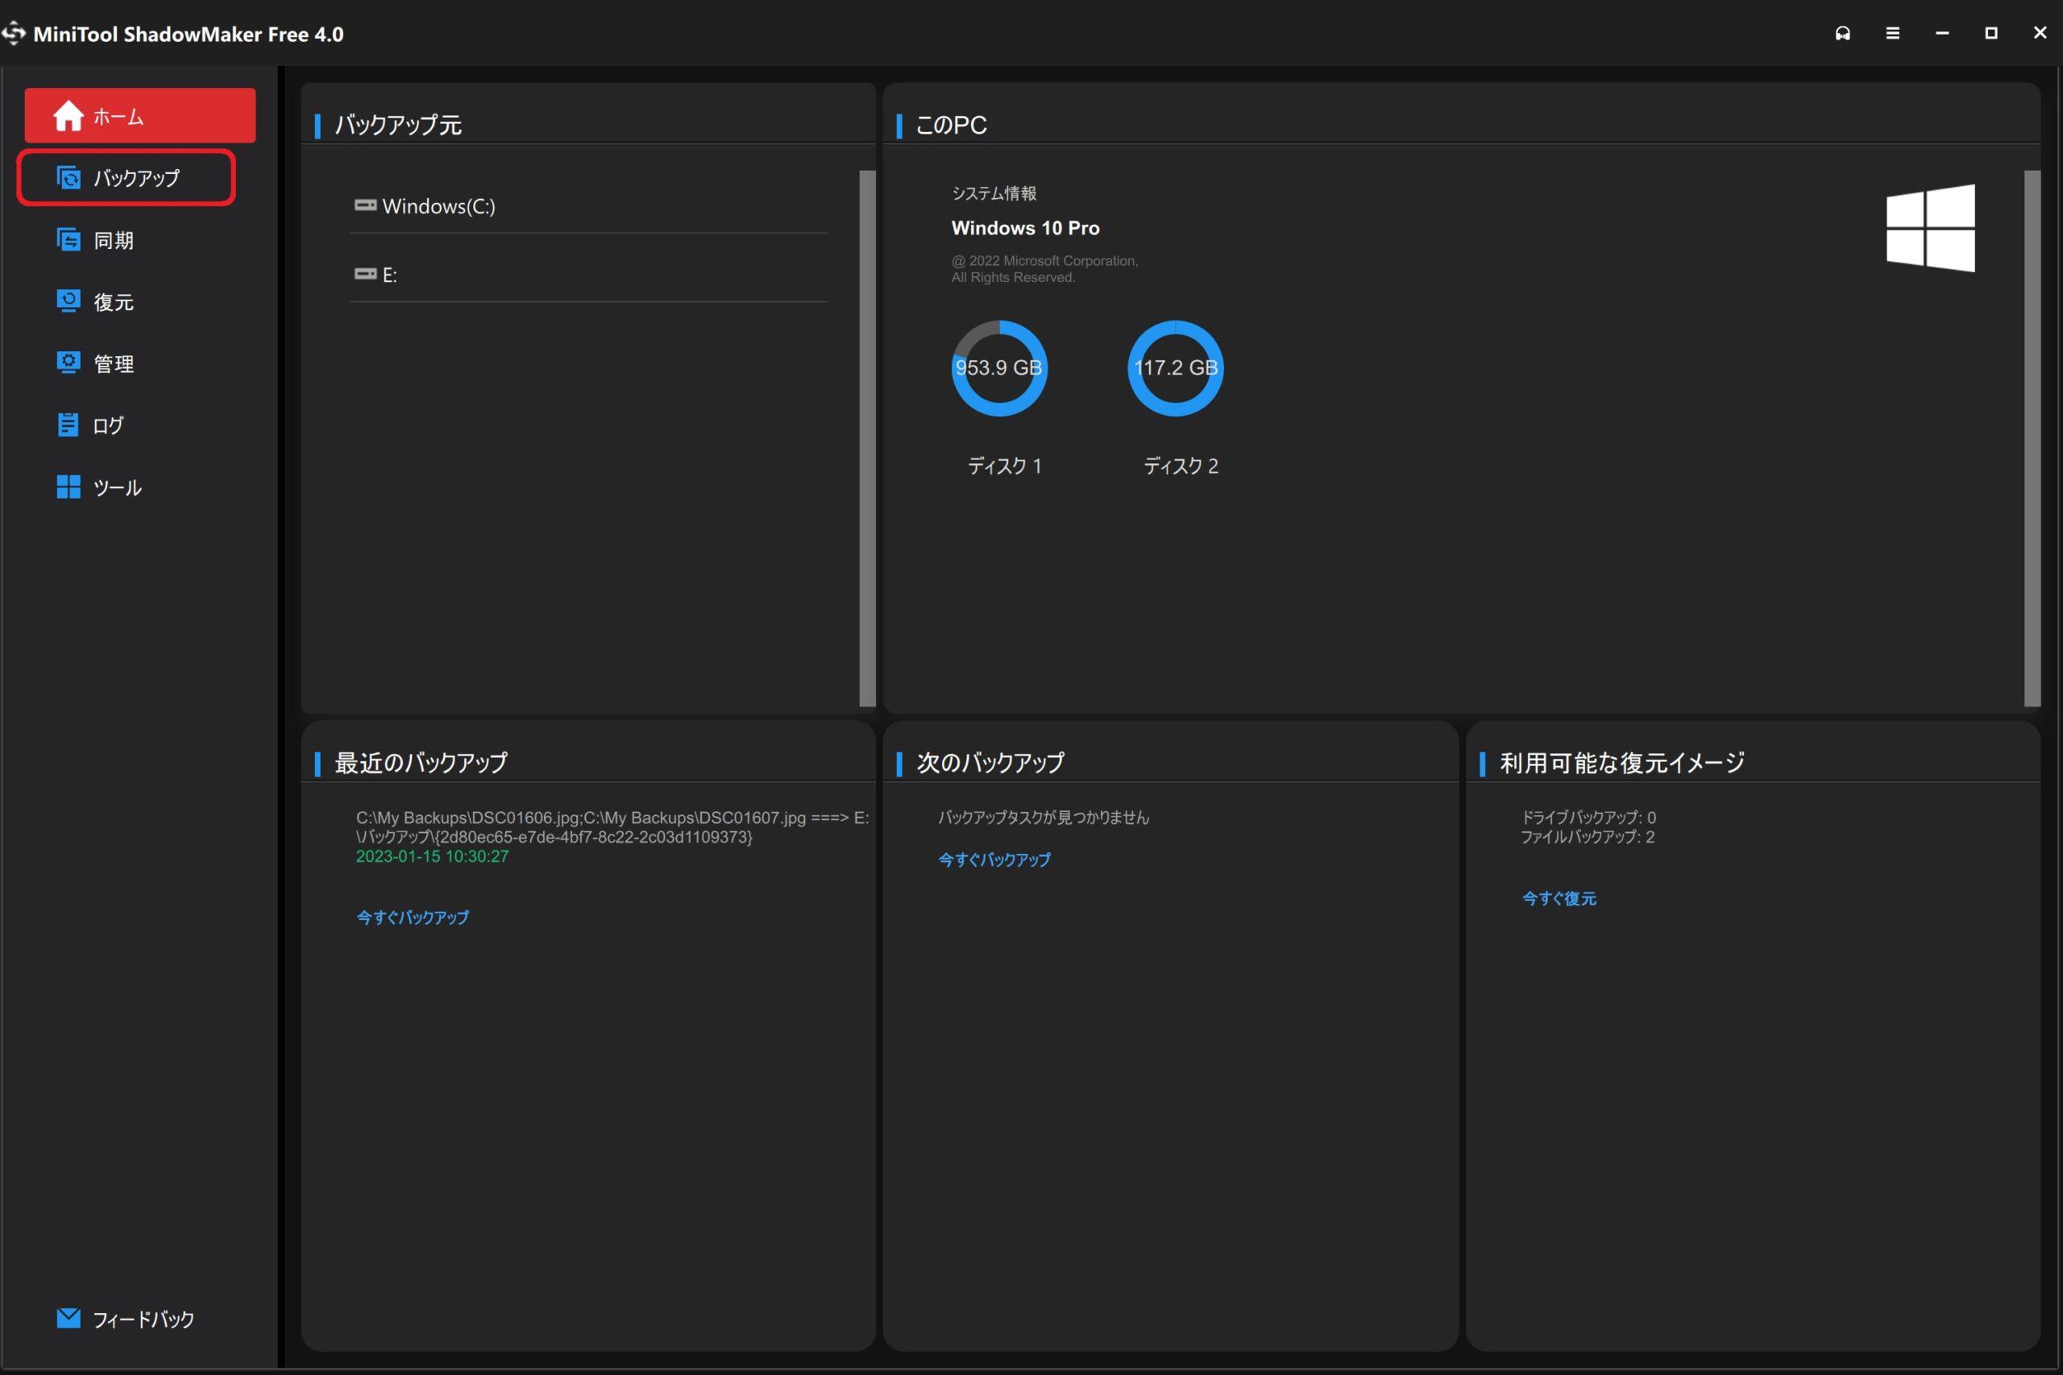Select Windows(C:) backup source row
Screen dimensions: 2063x1375
(x=588, y=206)
